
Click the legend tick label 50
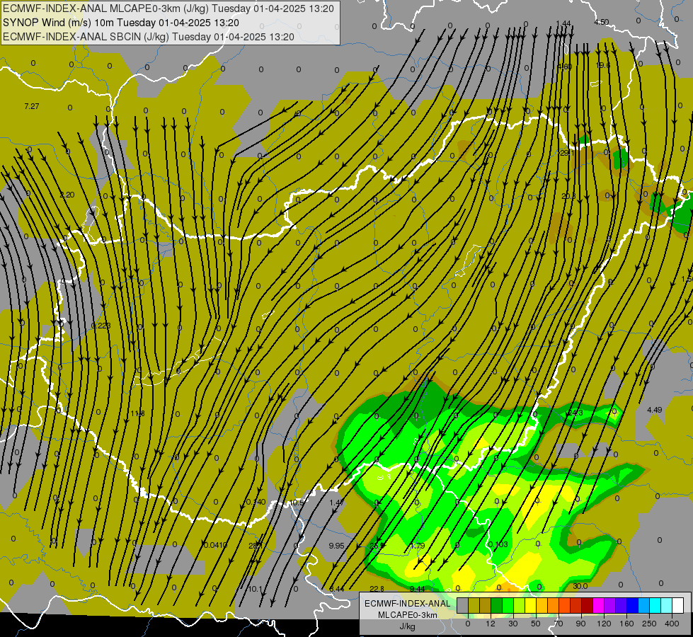click(536, 624)
